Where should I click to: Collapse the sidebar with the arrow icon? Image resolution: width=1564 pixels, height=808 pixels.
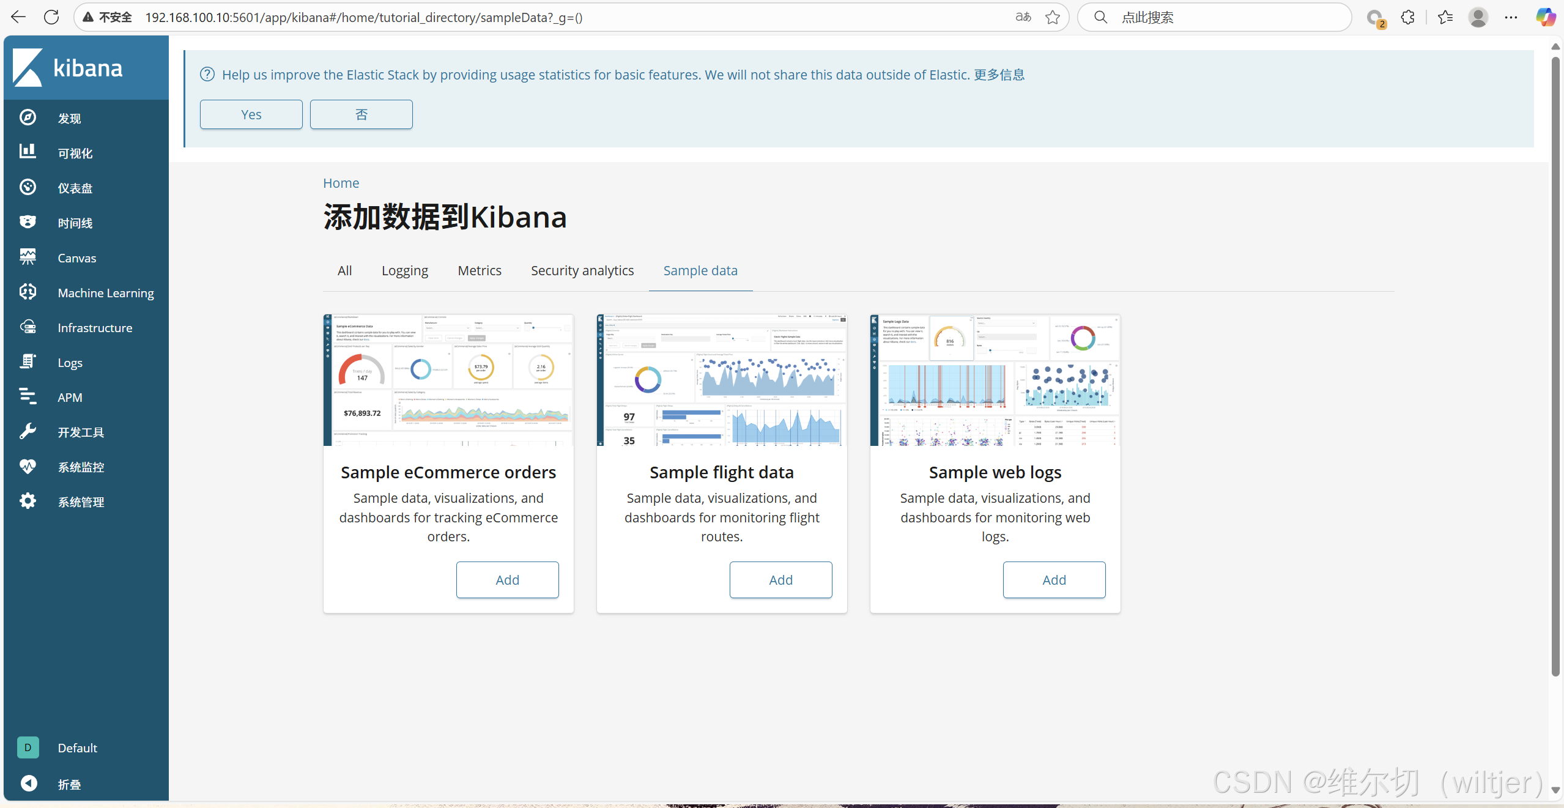point(28,784)
